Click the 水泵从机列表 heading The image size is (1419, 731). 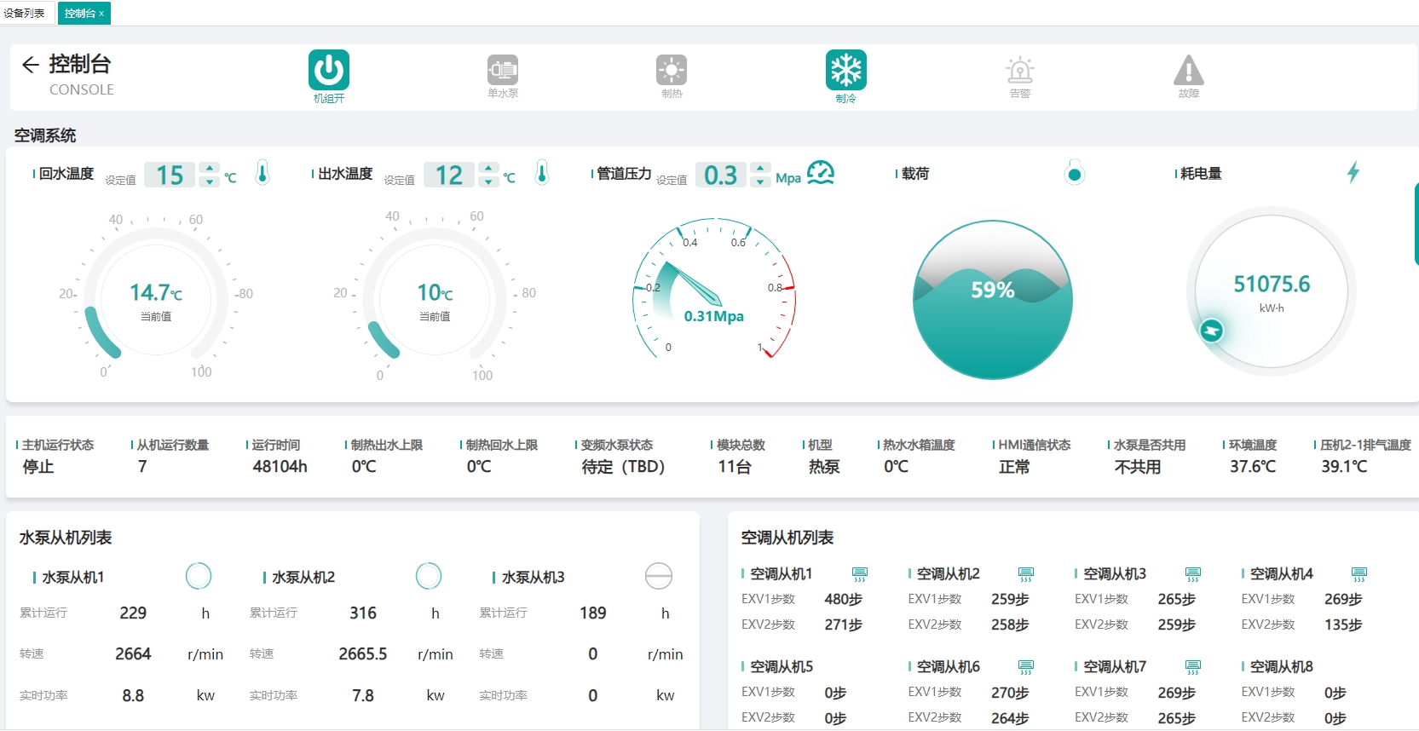tap(66, 538)
